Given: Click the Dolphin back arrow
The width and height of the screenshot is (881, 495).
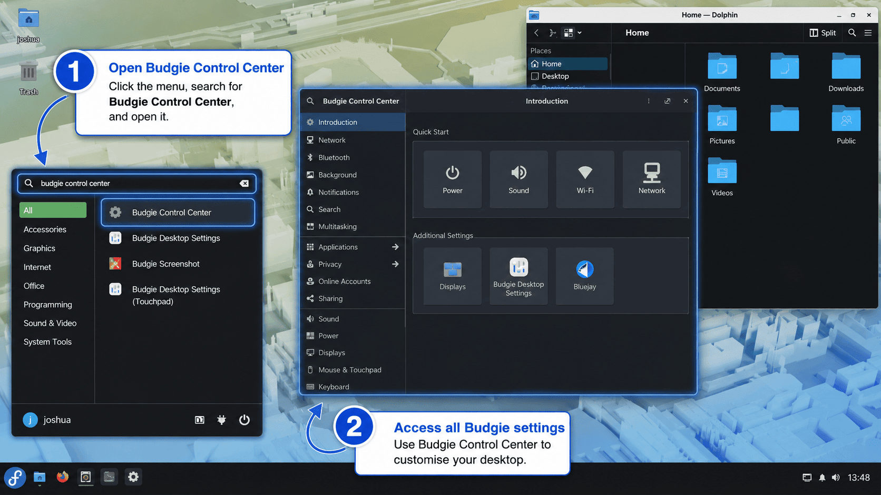Looking at the screenshot, I should (x=536, y=33).
